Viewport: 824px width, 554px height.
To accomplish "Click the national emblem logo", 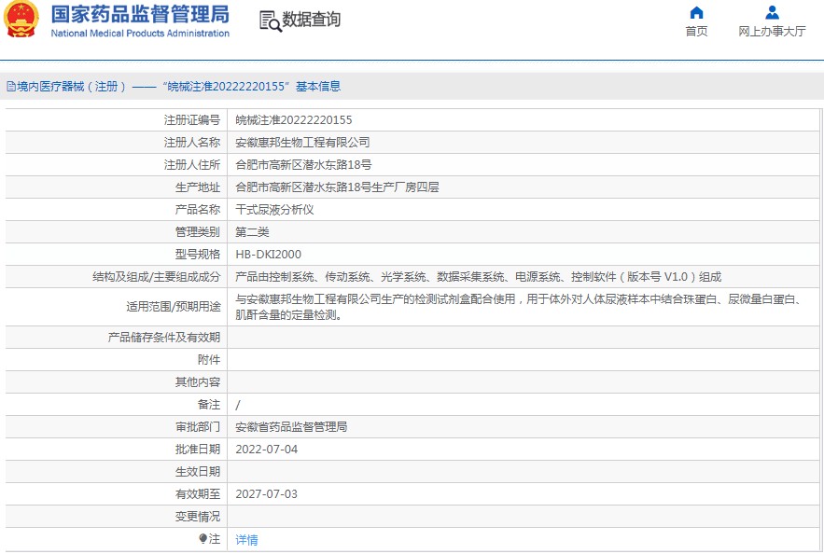I will coord(21,19).
